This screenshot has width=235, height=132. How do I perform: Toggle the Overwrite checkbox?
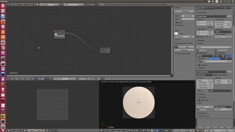(198, 50)
